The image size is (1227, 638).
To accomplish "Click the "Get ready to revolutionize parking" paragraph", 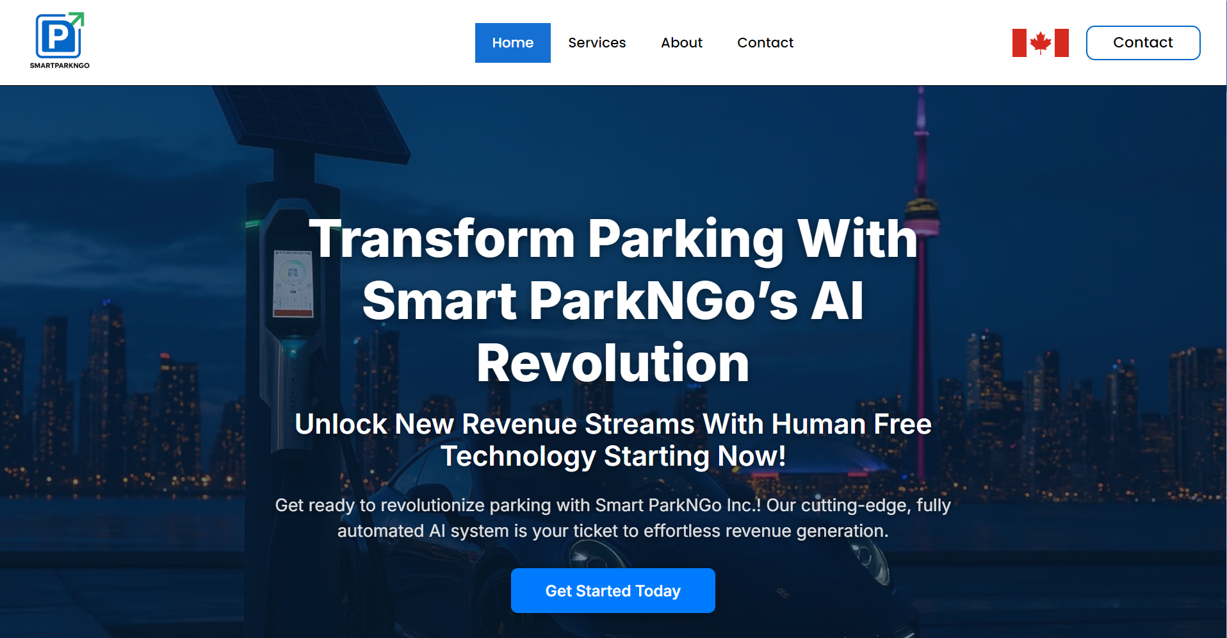I will coord(613,518).
